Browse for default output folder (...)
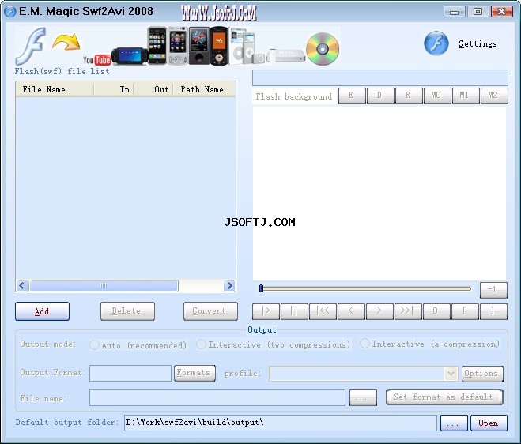Image resolution: width=521 pixels, height=444 pixels. click(454, 423)
